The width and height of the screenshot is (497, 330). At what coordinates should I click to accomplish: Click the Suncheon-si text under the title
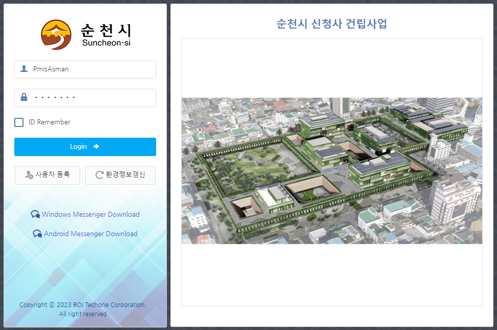click(106, 43)
